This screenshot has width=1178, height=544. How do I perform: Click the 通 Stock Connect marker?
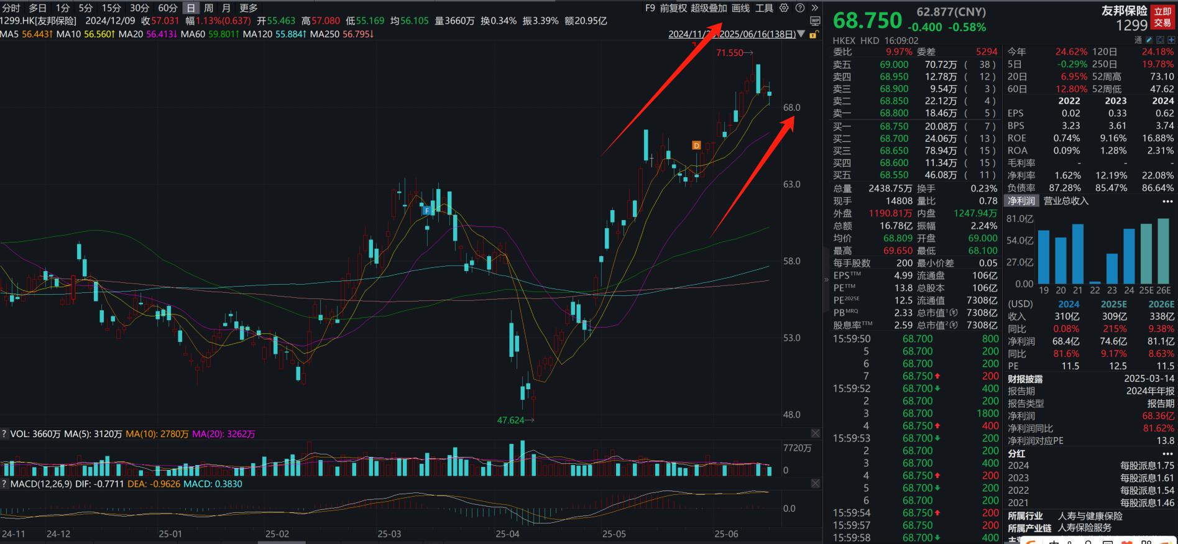[x=1138, y=40]
